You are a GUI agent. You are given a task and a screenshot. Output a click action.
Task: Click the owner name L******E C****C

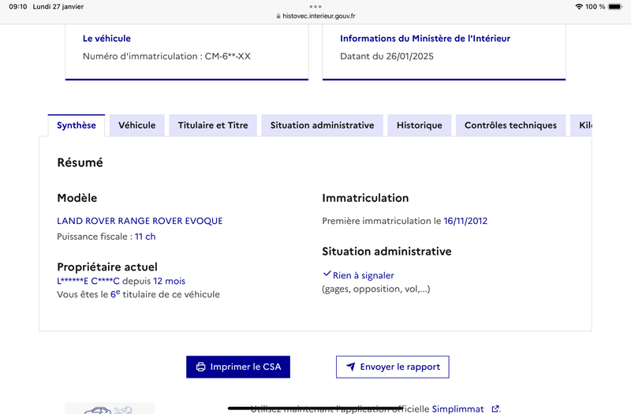tap(88, 281)
